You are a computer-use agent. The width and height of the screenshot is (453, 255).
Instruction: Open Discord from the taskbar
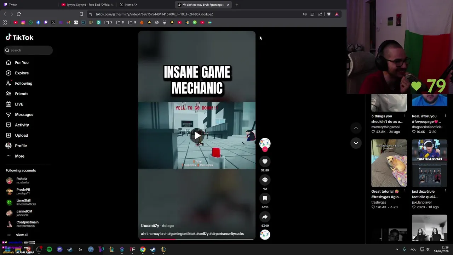point(59,249)
